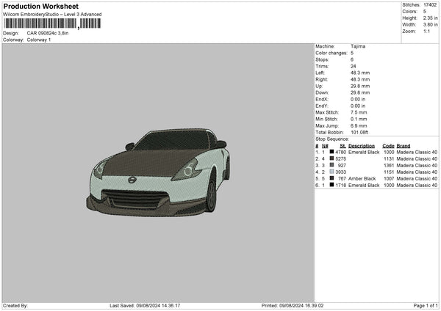Click the Production Worksheet title
441x311 pixels.
(x=40, y=7)
